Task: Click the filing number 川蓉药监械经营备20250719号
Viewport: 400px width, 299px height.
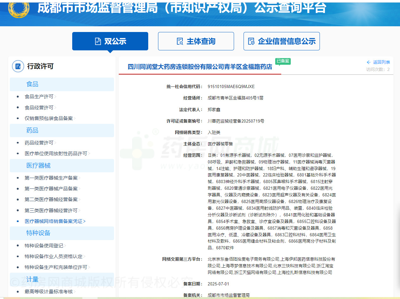Action: coord(236,121)
